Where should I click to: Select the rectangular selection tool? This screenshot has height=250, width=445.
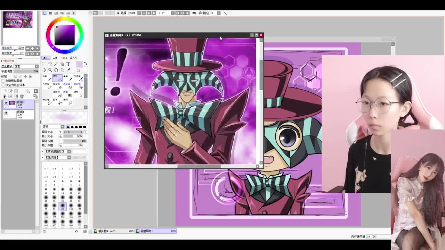pyautogui.click(x=44, y=64)
